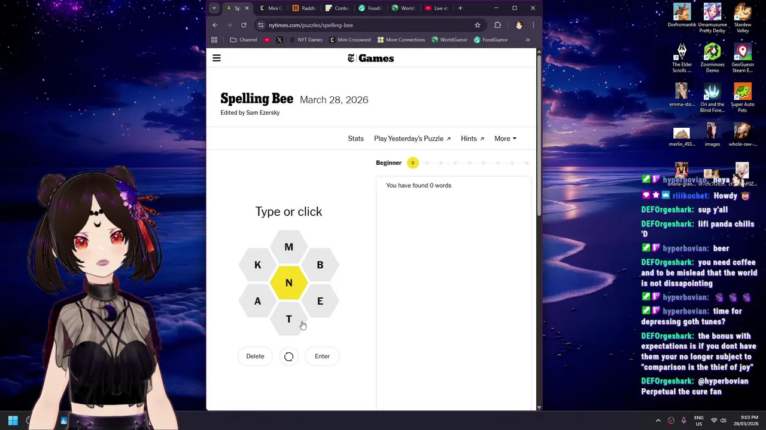766x430 pixels.
Task: Click the Delete button
Action: pyautogui.click(x=255, y=357)
